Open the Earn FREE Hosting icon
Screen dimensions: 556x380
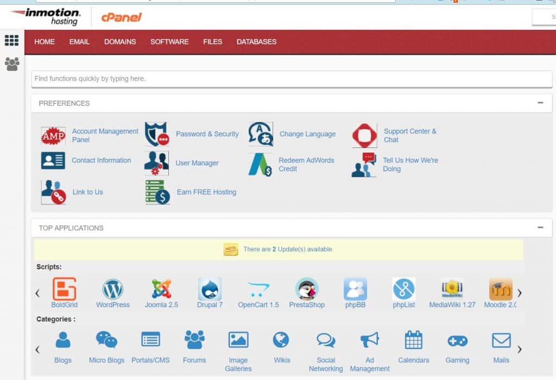tap(158, 192)
